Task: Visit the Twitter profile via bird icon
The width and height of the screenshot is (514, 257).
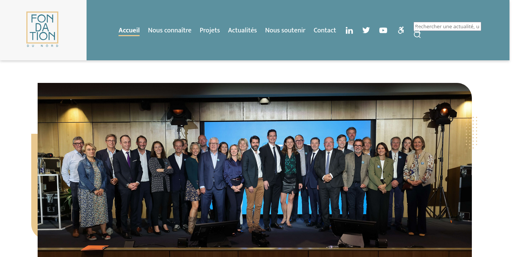Action: (366, 30)
